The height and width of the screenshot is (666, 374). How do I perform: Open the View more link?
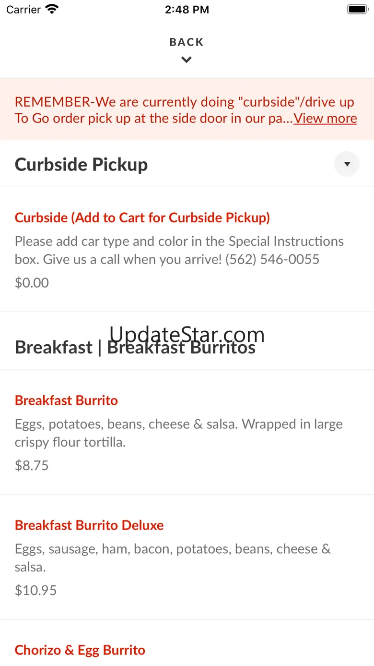coord(325,118)
